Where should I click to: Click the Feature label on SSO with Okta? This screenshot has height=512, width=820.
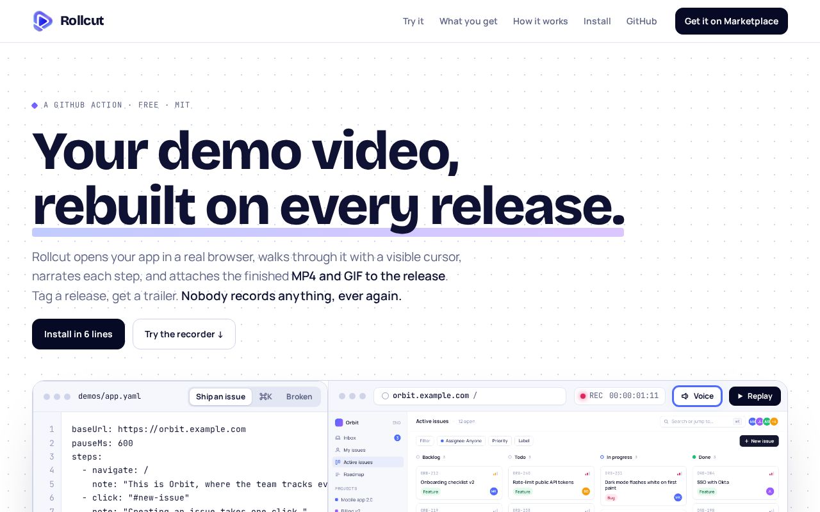click(707, 492)
